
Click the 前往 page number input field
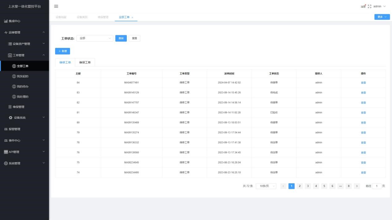[x=377, y=186]
